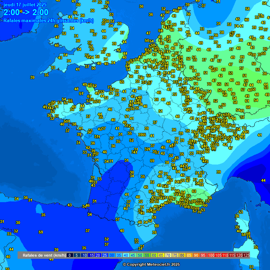Pick the legend swatch labeled 0
This screenshot has width=270, height=270.
pyautogui.click(x=70, y=255)
